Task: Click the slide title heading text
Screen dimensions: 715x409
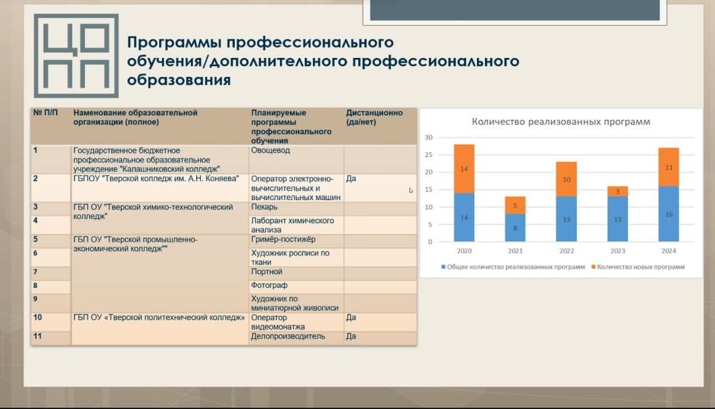Action: pos(322,61)
